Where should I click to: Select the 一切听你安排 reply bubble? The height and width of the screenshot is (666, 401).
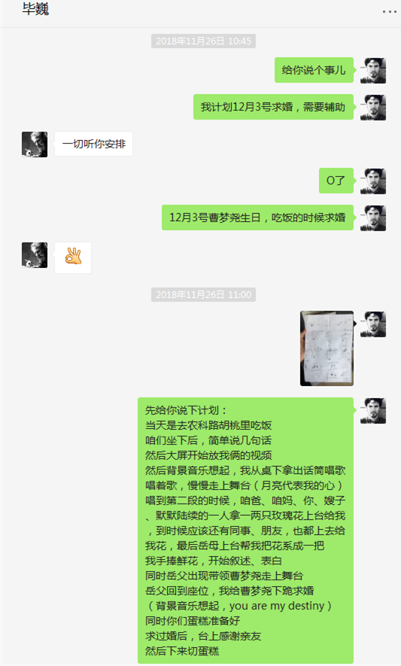pos(94,144)
